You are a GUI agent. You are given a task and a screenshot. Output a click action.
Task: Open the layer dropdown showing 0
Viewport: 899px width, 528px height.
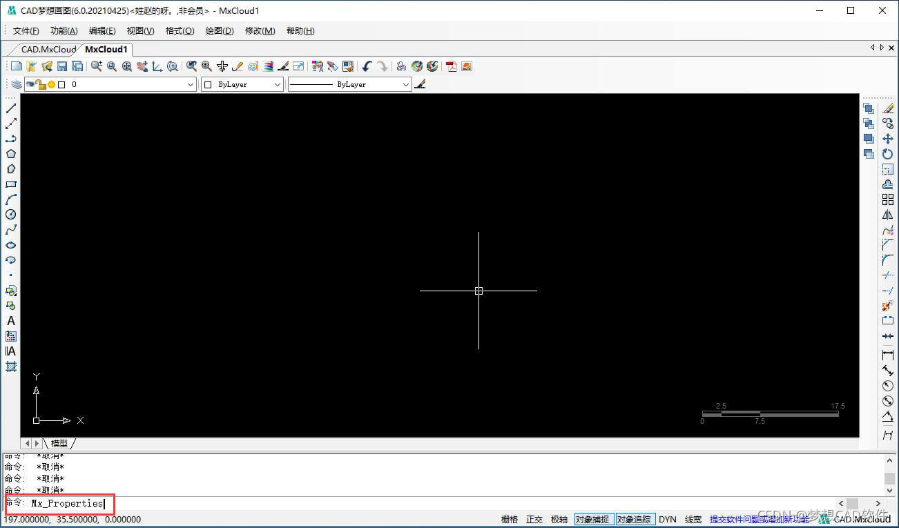(x=110, y=84)
